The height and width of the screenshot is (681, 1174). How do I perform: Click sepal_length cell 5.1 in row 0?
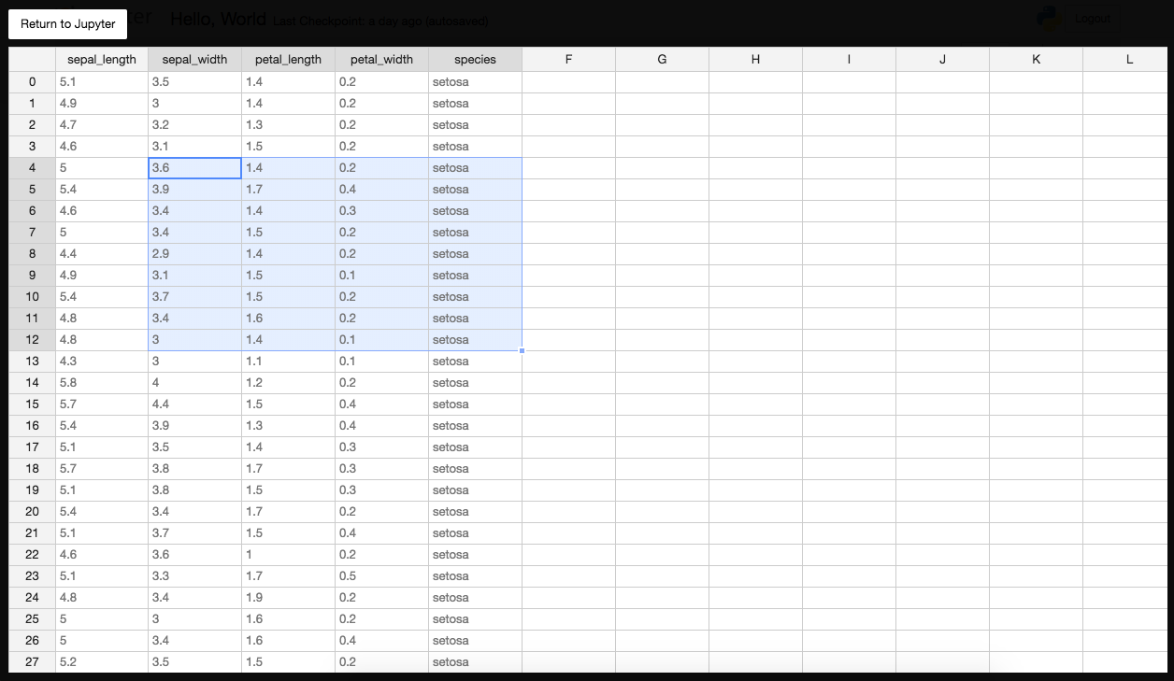click(x=102, y=82)
